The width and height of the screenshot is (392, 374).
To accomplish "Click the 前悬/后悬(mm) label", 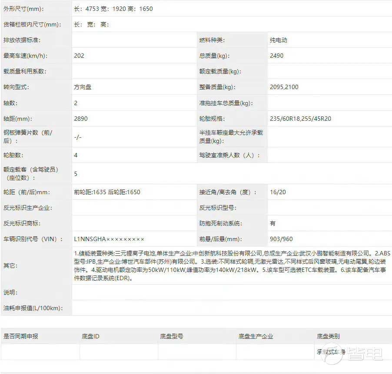I will 220,239.
